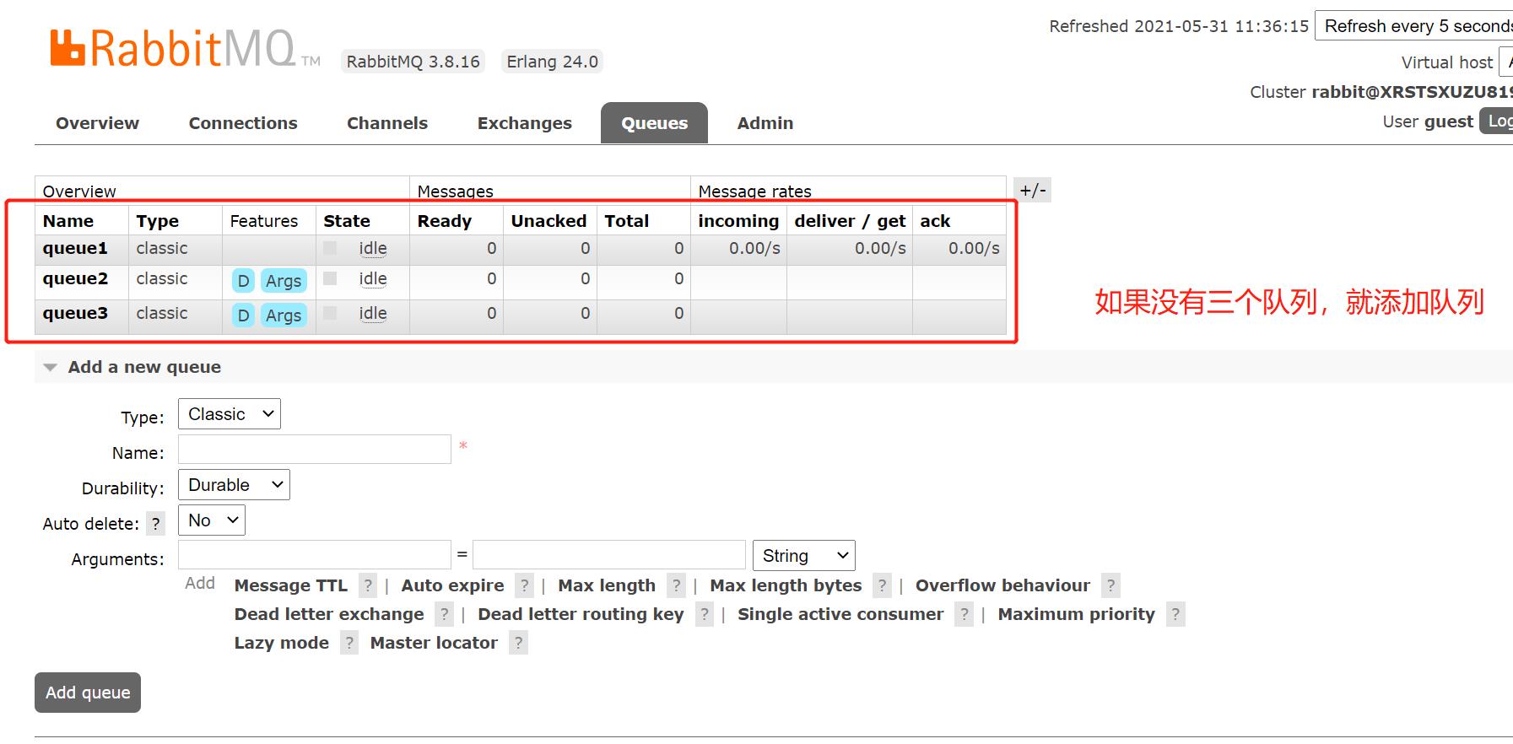Click queue2 state indicator square
Viewport: 1513px width, 744px height.
click(x=330, y=278)
